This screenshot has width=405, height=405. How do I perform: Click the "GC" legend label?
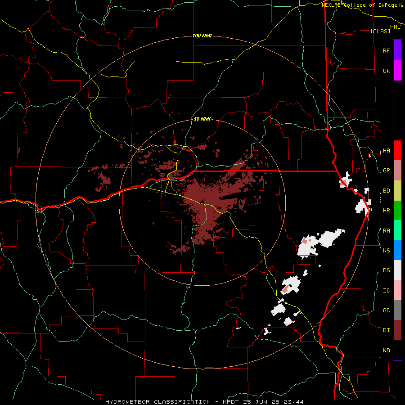click(x=386, y=310)
